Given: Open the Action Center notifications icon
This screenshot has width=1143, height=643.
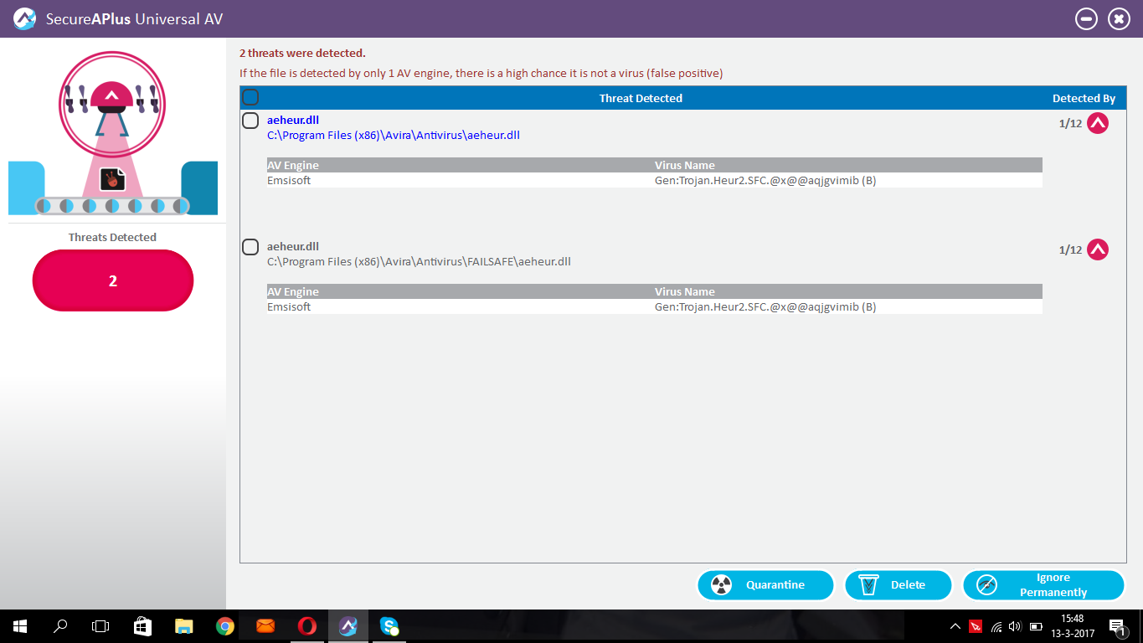Looking at the screenshot, I should 1116,626.
